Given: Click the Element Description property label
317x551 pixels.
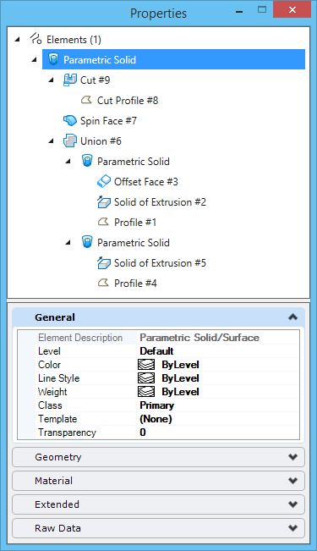Looking at the screenshot, I should click(x=80, y=338).
